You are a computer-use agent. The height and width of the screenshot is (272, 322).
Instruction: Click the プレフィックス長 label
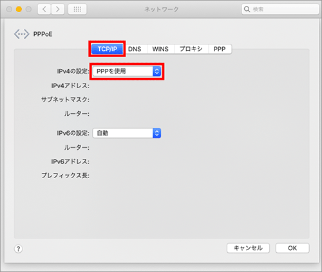pos(65,176)
